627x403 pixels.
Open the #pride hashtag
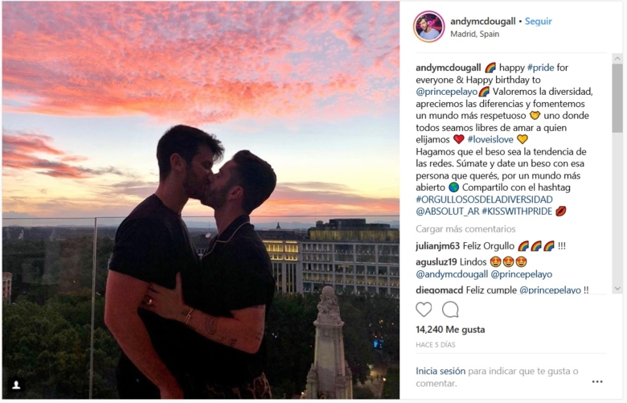[541, 68]
